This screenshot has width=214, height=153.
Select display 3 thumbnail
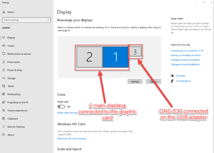pyautogui.click(x=135, y=52)
